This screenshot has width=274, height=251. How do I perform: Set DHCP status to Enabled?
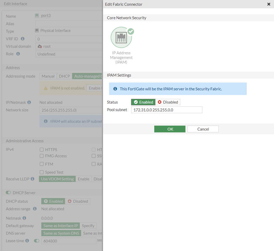[x=53, y=201]
